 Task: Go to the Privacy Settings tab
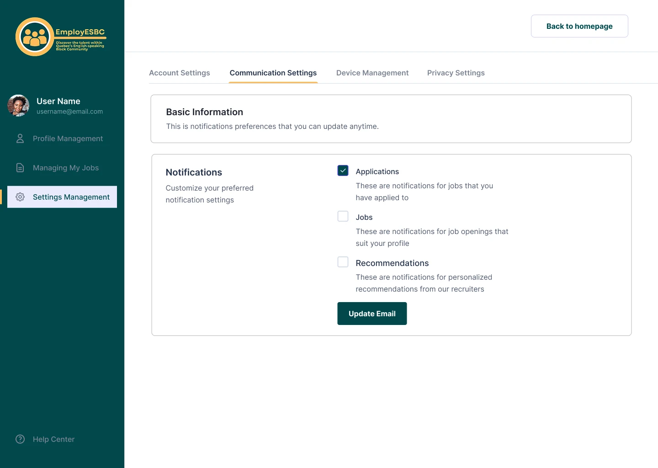pyautogui.click(x=456, y=73)
